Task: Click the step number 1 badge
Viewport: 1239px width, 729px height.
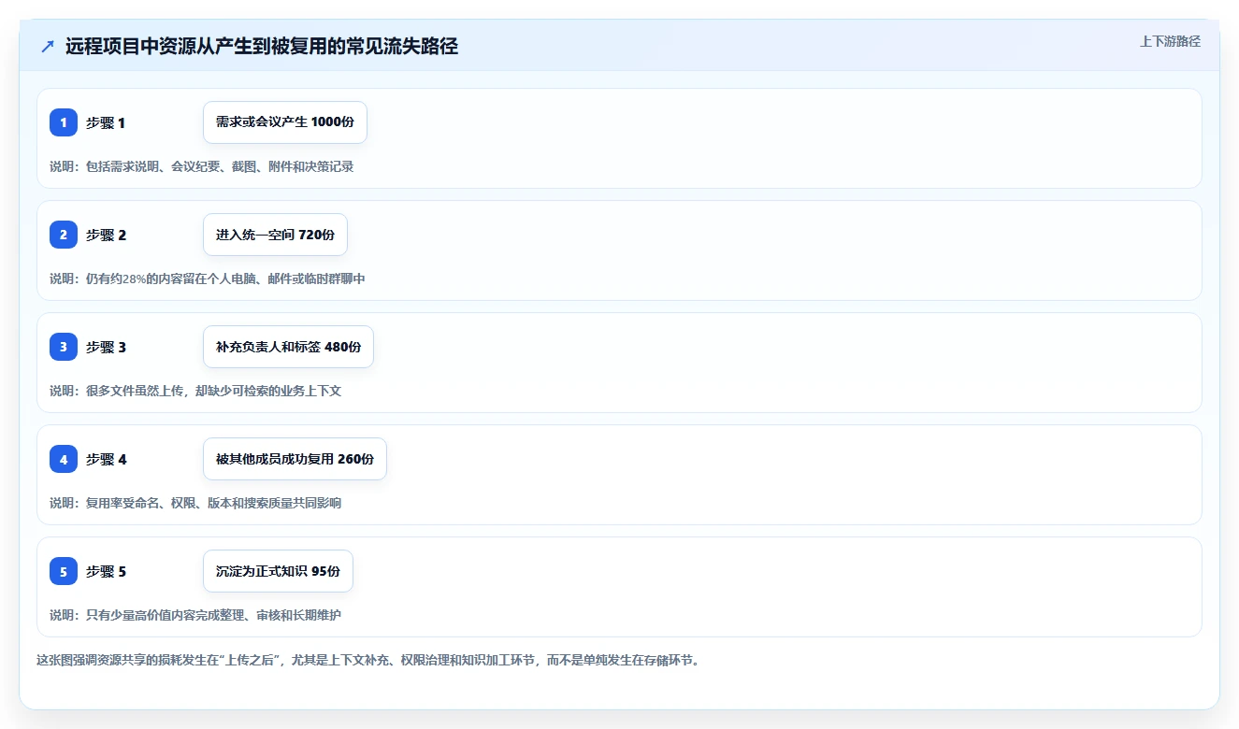Action: point(64,122)
